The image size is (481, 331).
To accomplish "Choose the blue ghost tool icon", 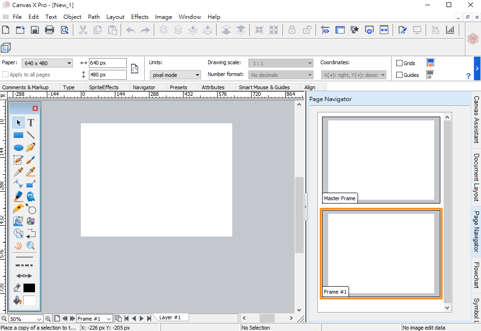I will coord(31,196).
